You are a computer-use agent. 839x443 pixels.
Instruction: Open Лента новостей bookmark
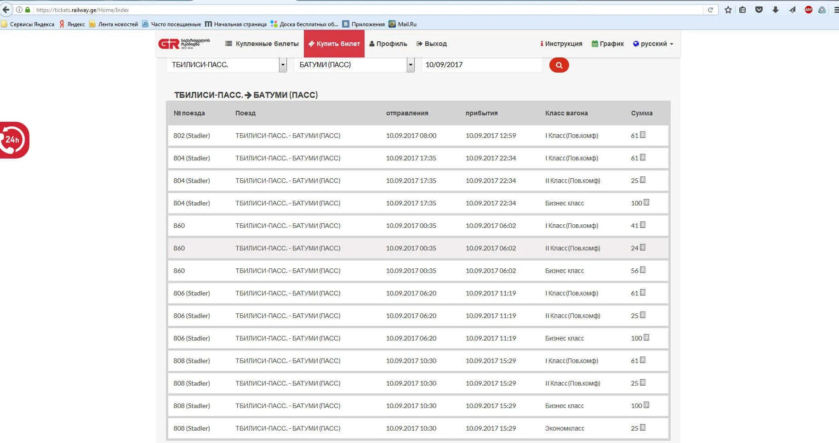[x=114, y=24]
